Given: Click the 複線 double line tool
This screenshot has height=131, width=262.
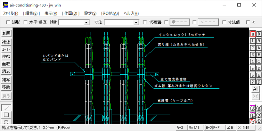Looking at the screenshot, I should pos(6,42).
